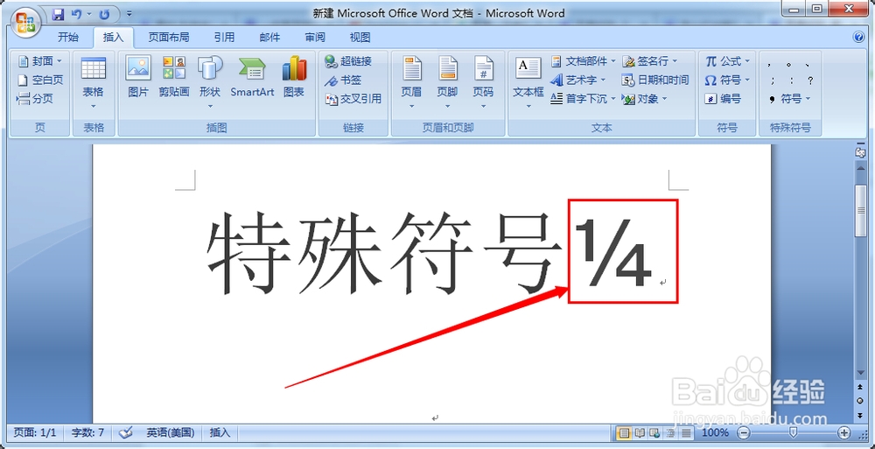
Task: Insert a bookmark (书签)
Action: (x=343, y=80)
